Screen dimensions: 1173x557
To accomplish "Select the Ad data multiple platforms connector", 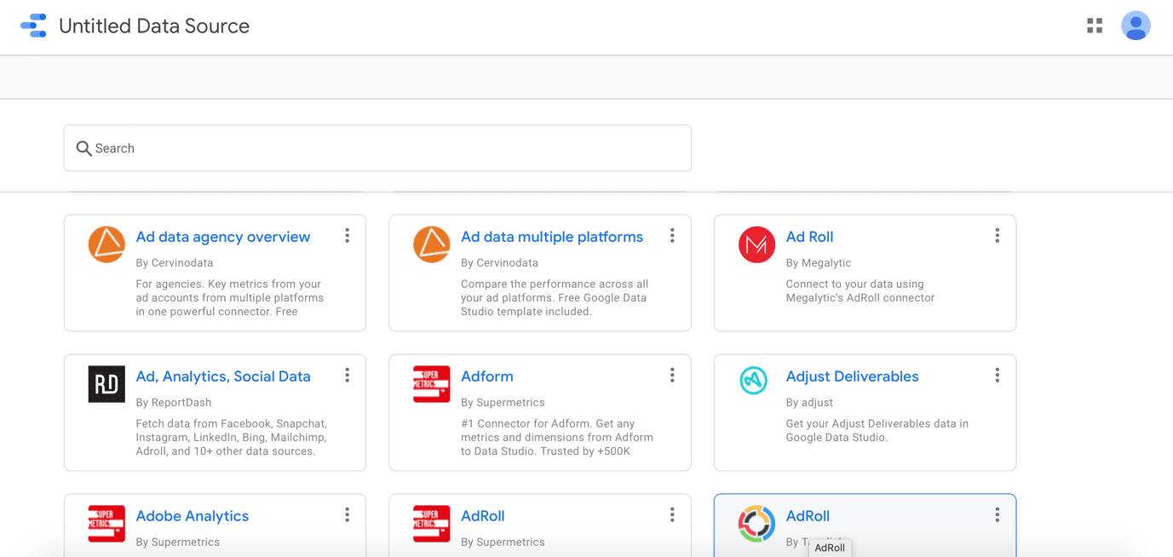I will (x=552, y=237).
